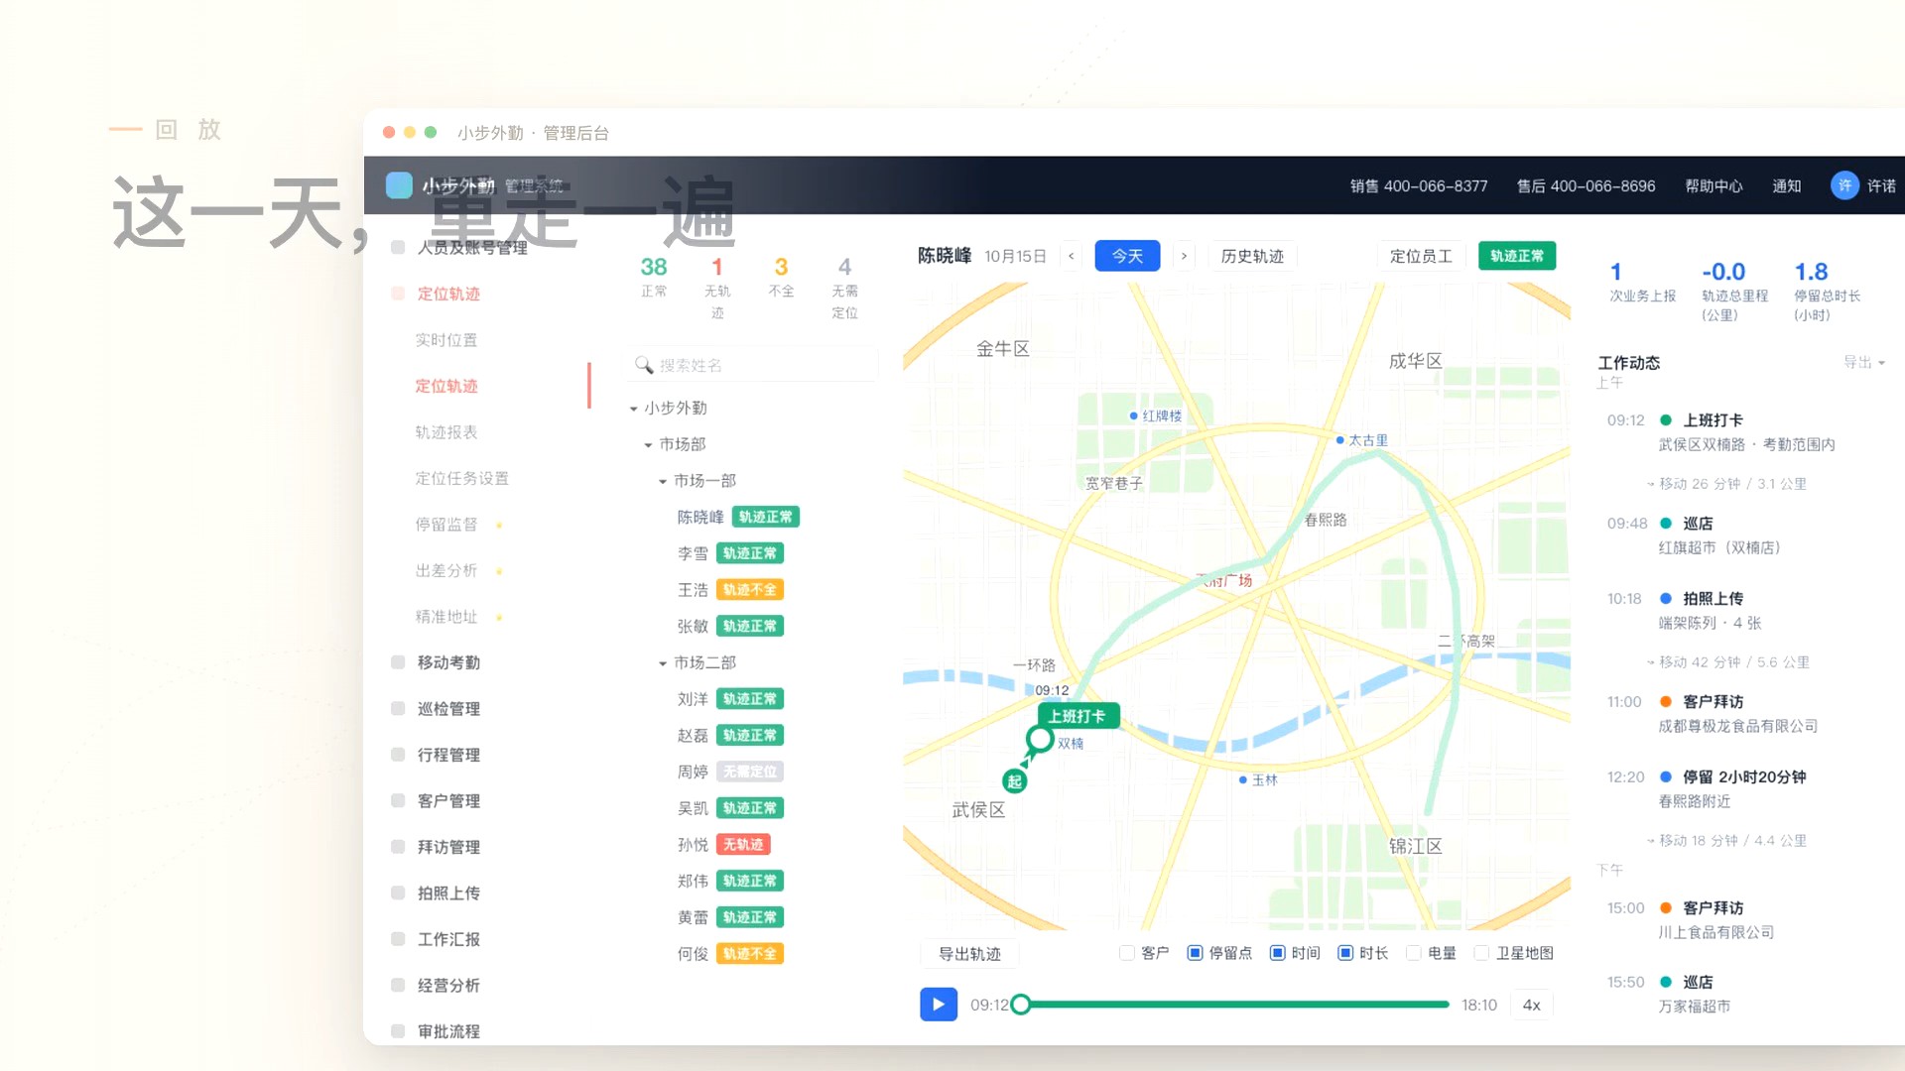
Task: Enable the 客户 checkbox
Action: coord(1127,953)
